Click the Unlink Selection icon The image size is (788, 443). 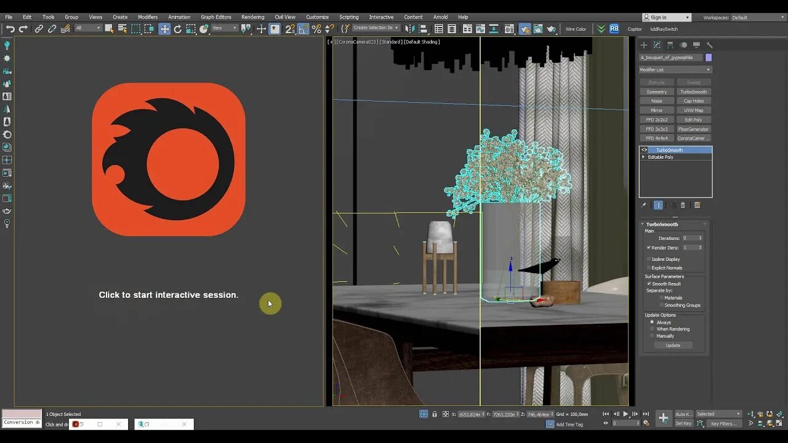pyautogui.click(x=52, y=29)
